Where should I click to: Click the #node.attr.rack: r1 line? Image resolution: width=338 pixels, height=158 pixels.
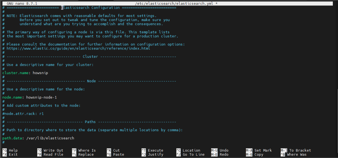coord(23,114)
